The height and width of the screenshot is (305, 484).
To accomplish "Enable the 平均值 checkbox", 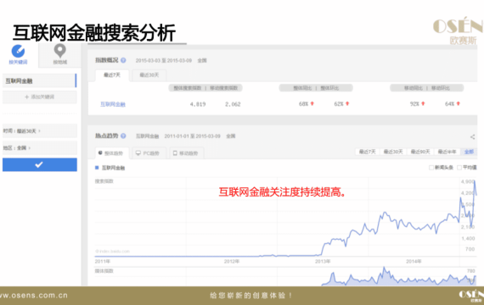I will coord(459,168).
